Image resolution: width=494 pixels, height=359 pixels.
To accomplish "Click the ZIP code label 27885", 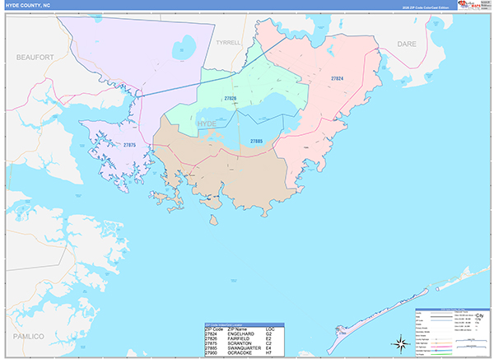I will 257,141.
